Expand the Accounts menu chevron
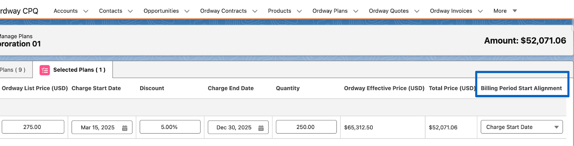Image resolution: width=574 pixels, height=146 pixels. 86,11
